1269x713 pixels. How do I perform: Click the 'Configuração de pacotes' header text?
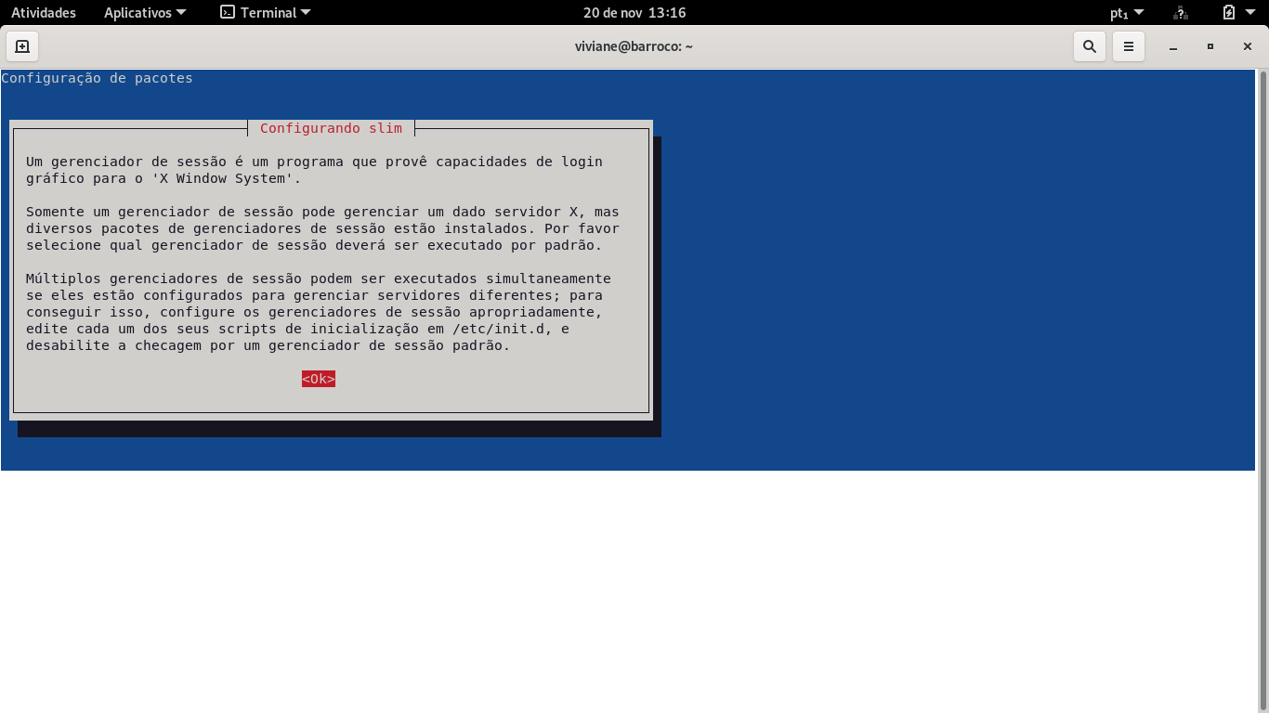(98, 78)
